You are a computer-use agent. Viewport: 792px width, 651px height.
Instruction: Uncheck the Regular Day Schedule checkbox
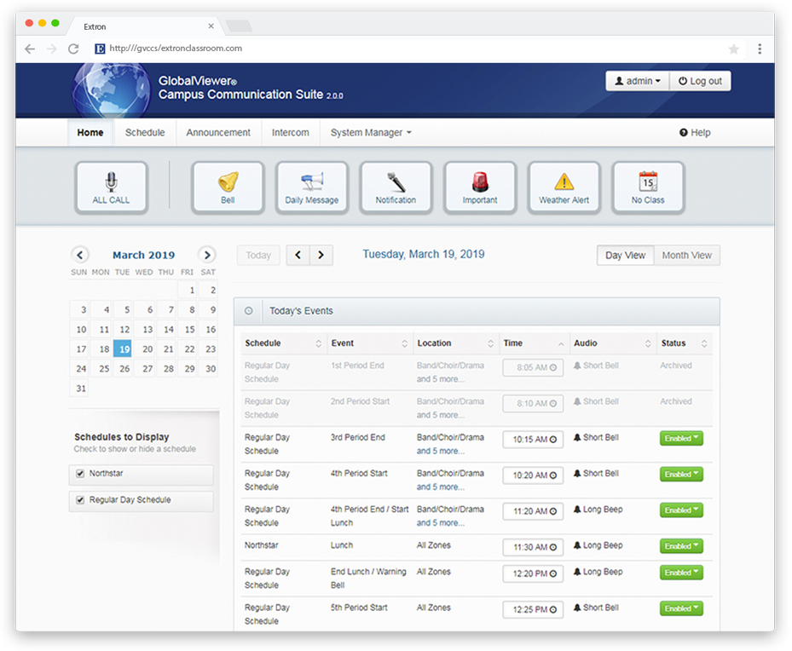[x=80, y=499]
